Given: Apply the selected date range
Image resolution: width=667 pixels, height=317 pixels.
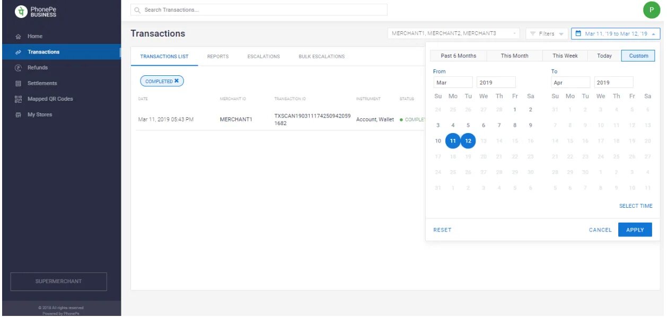Looking at the screenshot, I should tap(635, 229).
